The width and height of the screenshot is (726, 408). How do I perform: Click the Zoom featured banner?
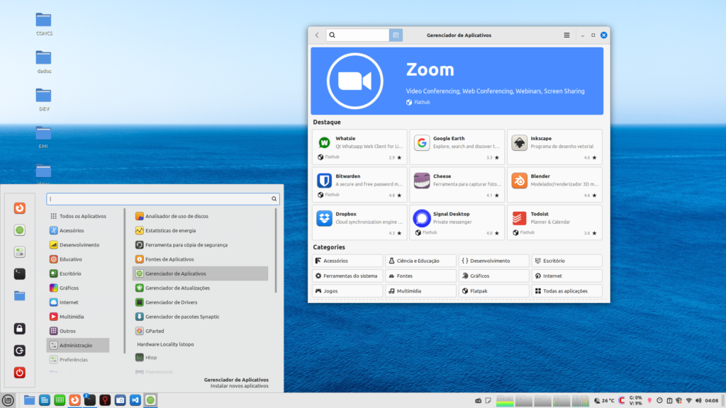click(457, 81)
